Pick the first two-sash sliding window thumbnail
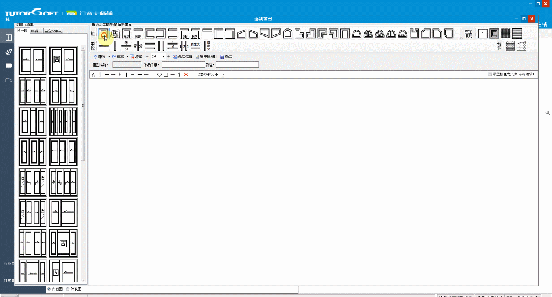The width and height of the screenshot is (552, 297). (x=33, y=60)
